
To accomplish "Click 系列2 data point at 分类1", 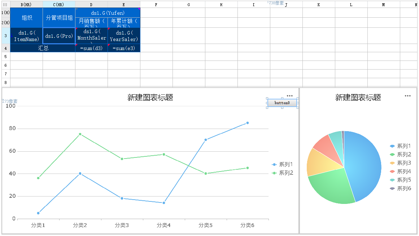I will pyautogui.click(x=38, y=178).
